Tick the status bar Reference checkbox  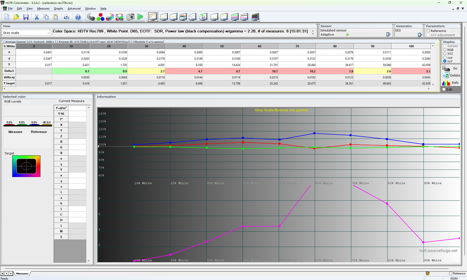coord(451,274)
